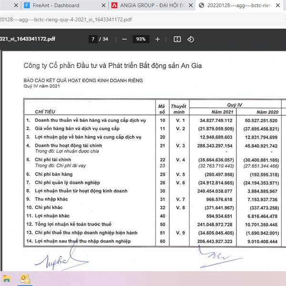The width and height of the screenshot is (286, 286).
Task: Click the Quý IV header cell
Action: point(235,105)
